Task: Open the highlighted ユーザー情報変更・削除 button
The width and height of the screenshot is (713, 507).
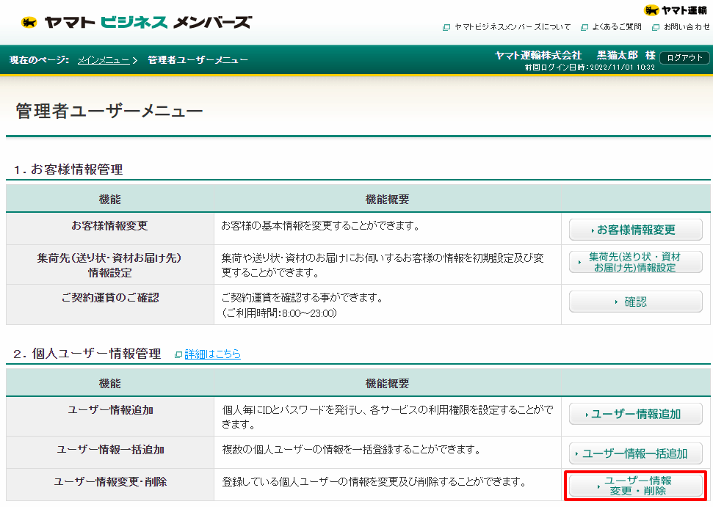Action: pyautogui.click(x=636, y=486)
